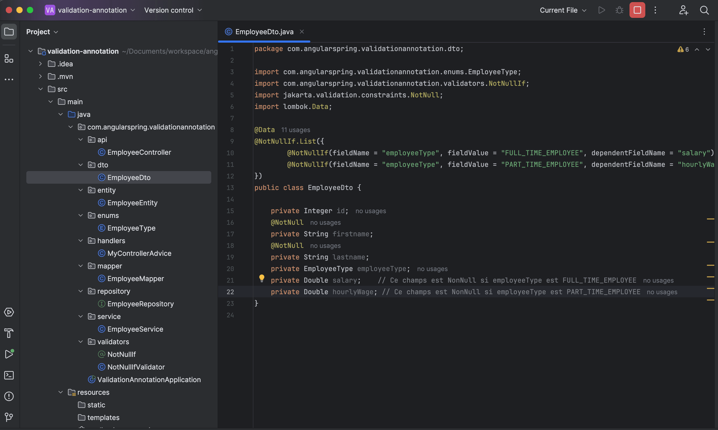Open the Build tool window with hammer icon
This screenshot has width=718, height=430.
[8, 333]
